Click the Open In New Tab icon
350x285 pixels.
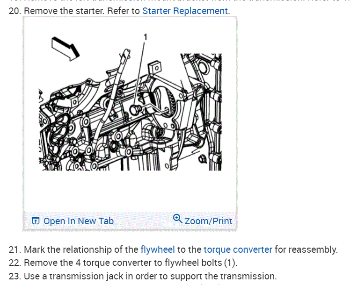36,221
